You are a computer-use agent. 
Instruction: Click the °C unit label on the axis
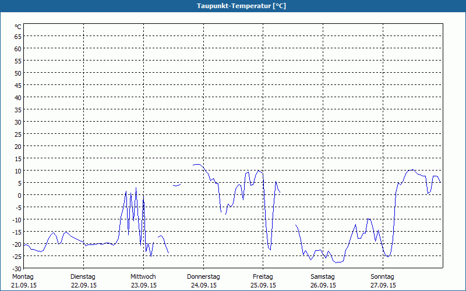(18, 27)
